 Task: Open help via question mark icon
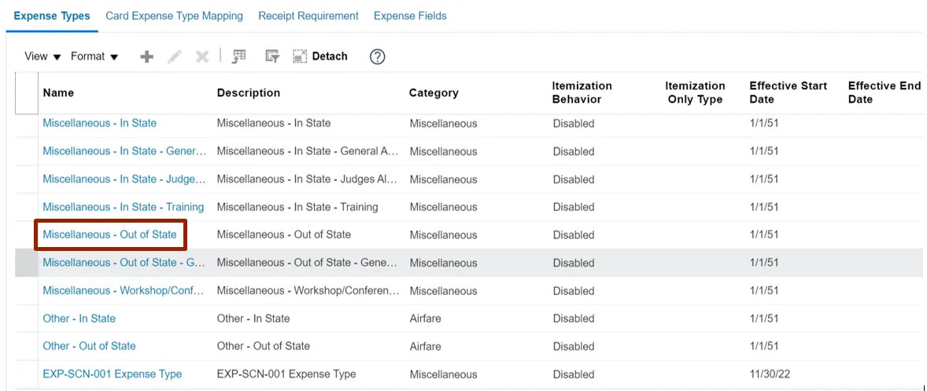[378, 57]
